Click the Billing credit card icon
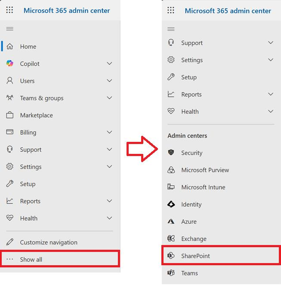The width and height of the screenshot is (281, 285). tap(9, 132)
